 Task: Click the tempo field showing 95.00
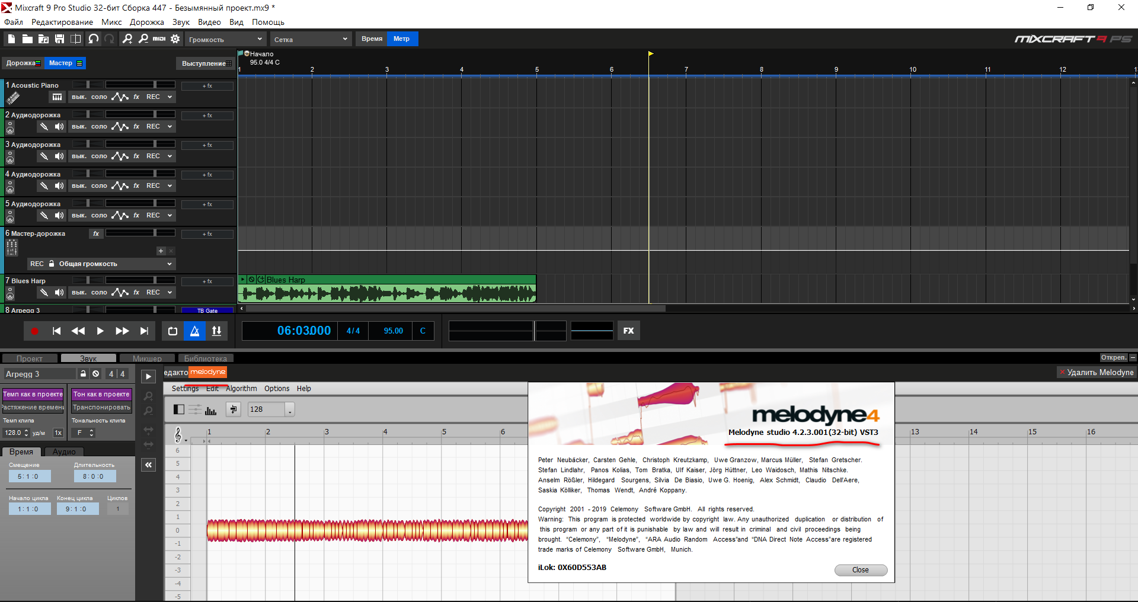pos(393,331)
